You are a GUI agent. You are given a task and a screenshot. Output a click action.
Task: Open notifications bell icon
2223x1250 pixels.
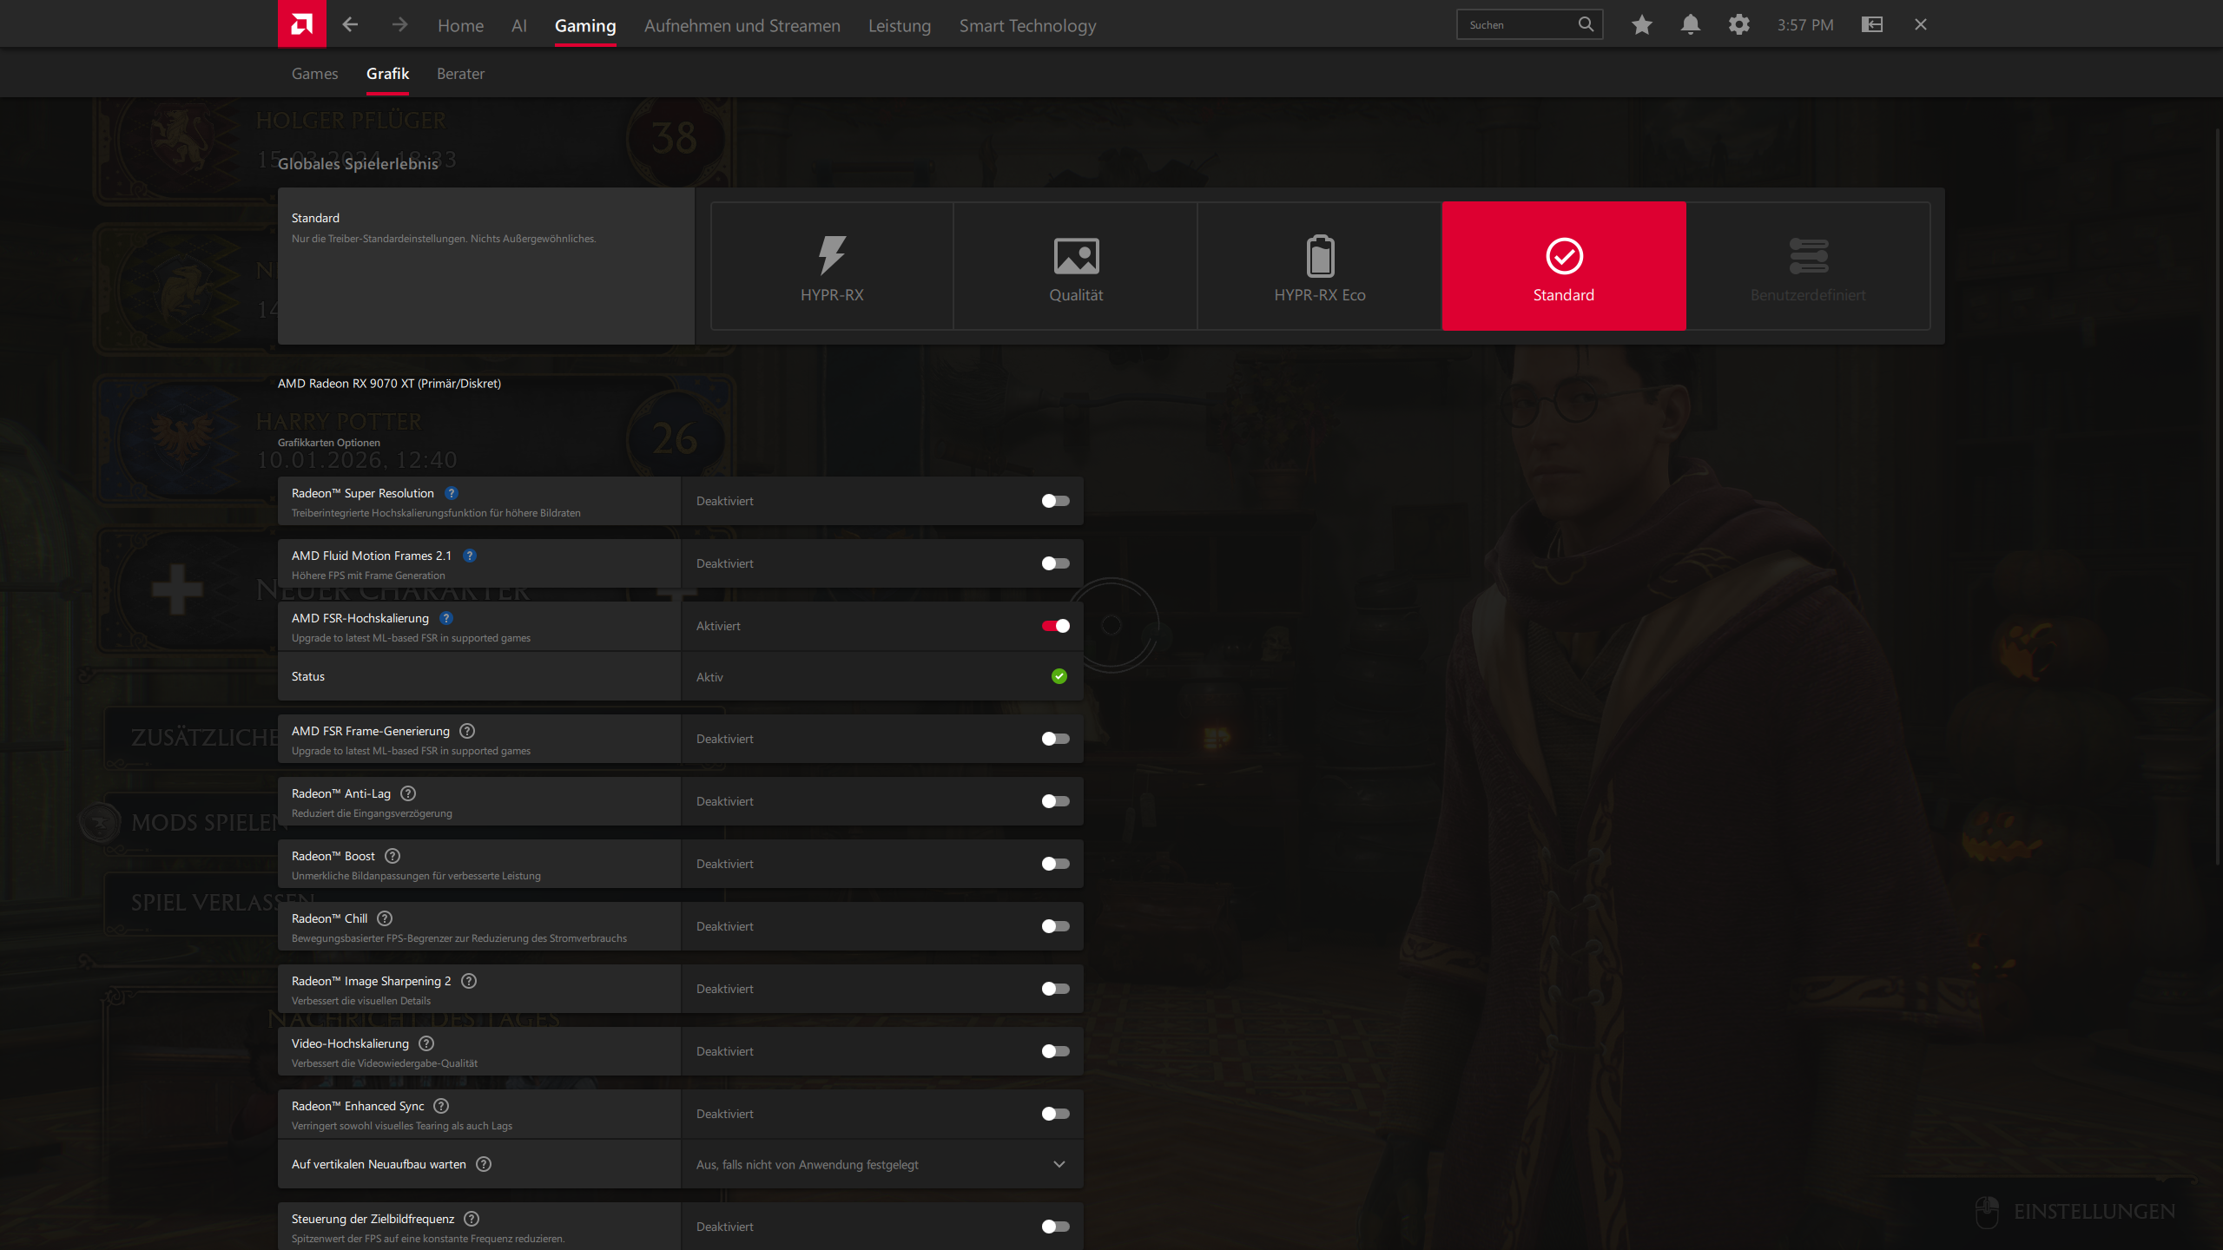click(x=1690, y=24)
